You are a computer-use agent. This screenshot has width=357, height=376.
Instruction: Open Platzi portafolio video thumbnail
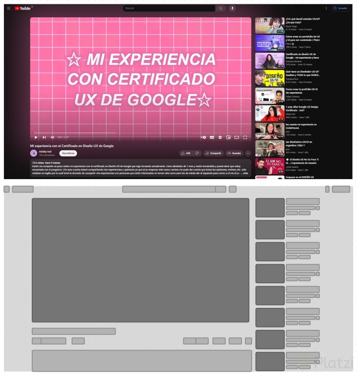[x=270, y=43]
